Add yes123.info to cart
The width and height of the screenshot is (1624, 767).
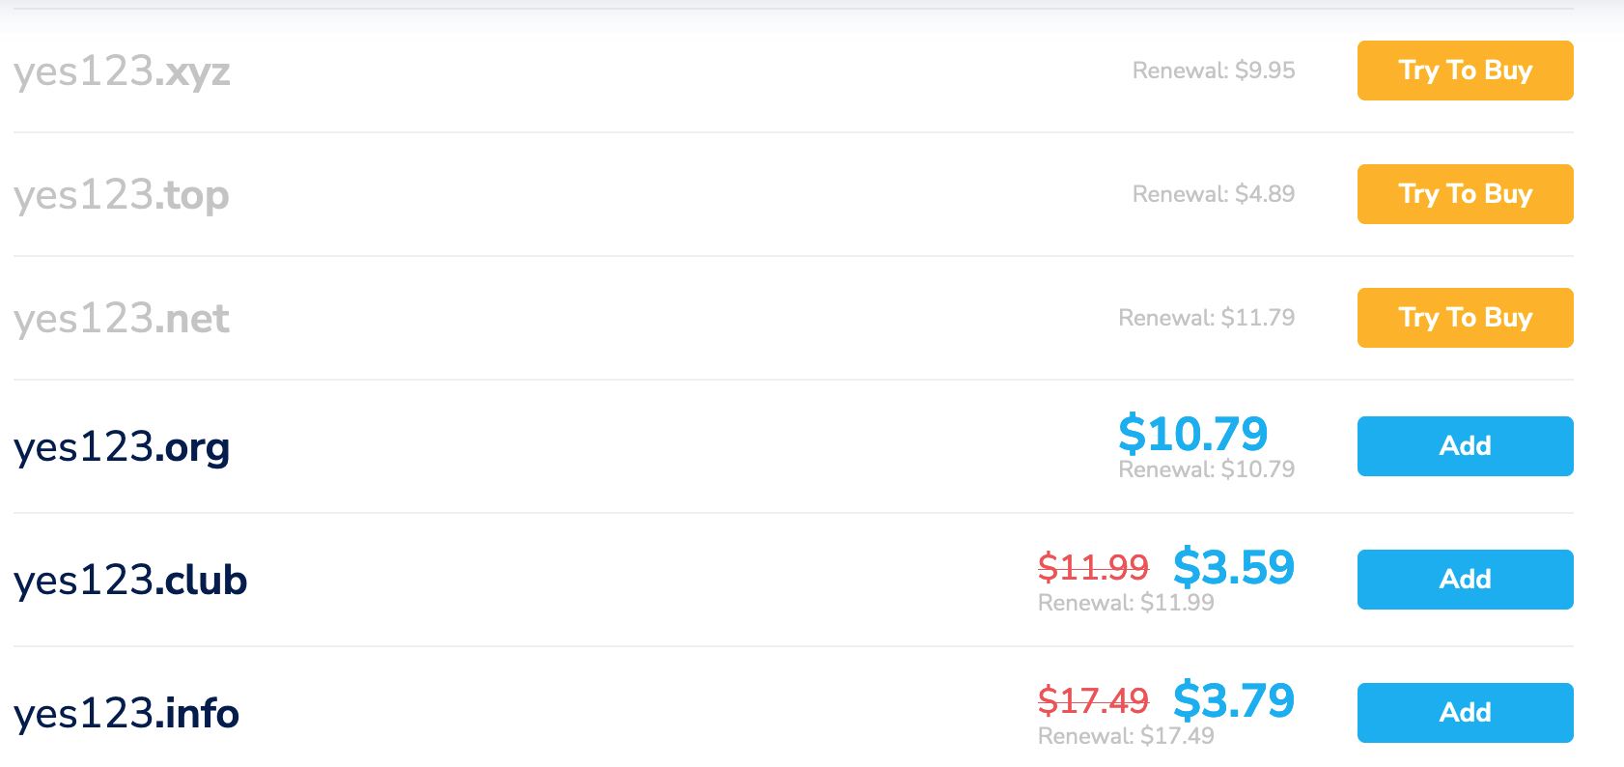pos(1465,713)
